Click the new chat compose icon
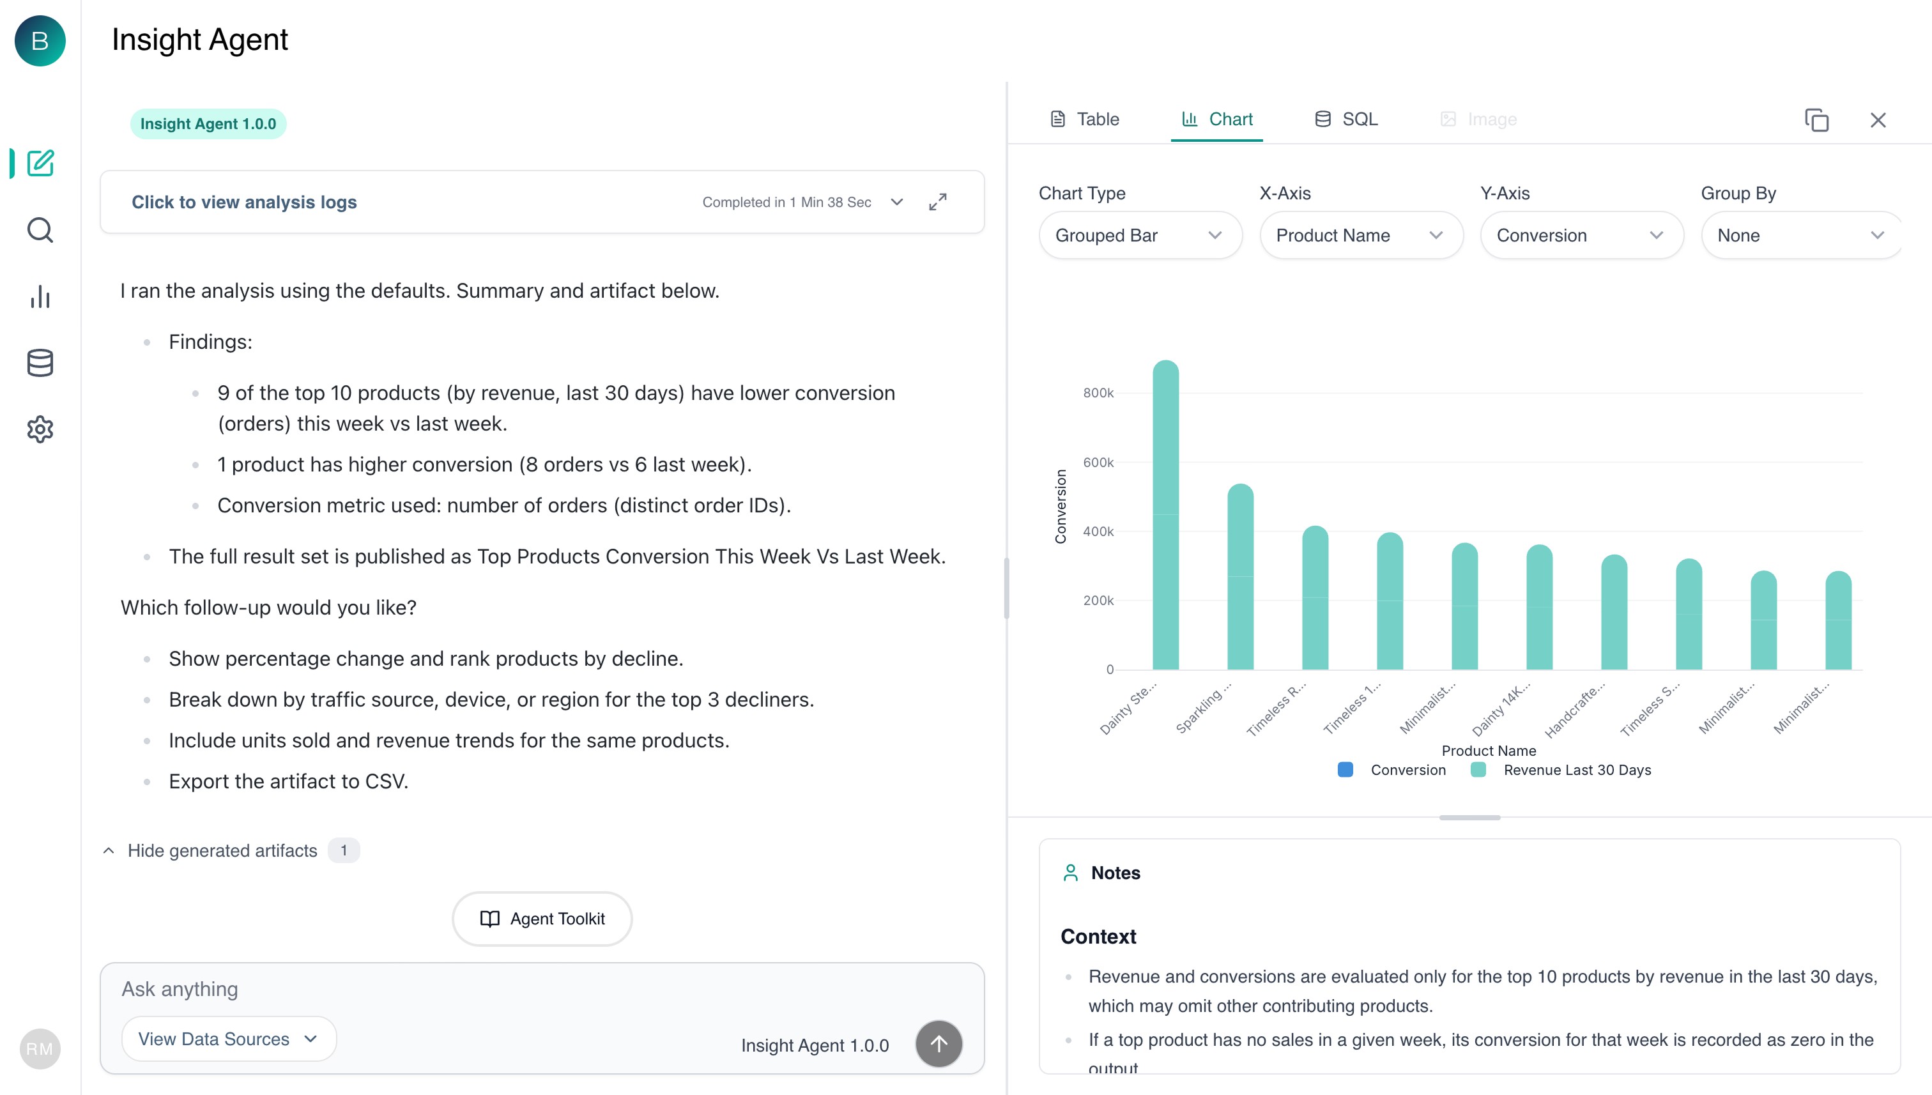1932x1095 pixels. [x=41, y=163]
